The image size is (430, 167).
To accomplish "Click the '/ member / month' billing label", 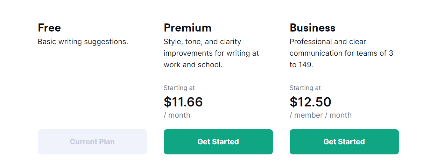I will 320,115.
